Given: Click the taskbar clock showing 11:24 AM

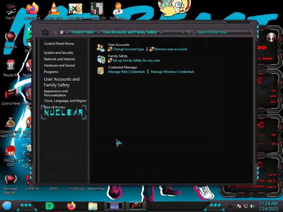Looking at the screenshot, I should click(x=268, y=206).
